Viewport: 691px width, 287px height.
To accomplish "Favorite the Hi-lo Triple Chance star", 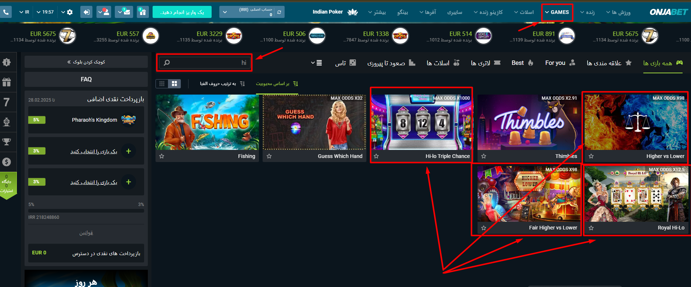I will 376,156.
